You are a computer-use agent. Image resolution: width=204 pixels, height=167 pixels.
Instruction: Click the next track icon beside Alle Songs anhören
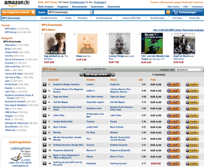[113, 74]
